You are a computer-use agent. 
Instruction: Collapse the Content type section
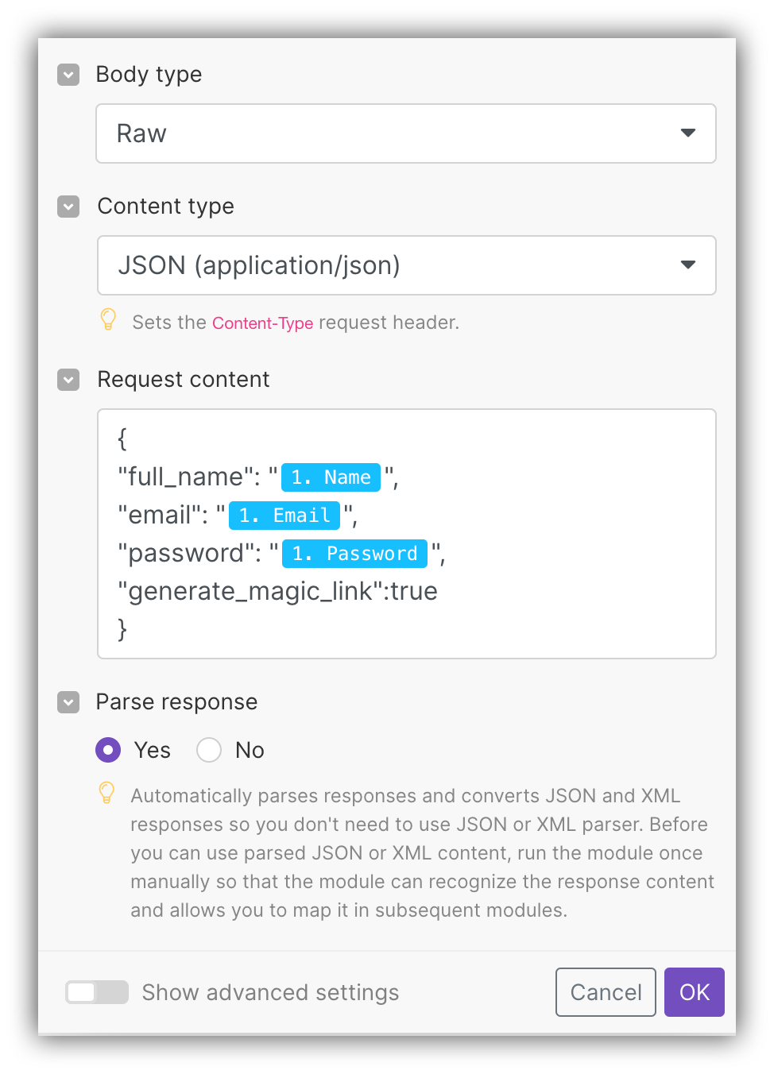pos(68,207)
